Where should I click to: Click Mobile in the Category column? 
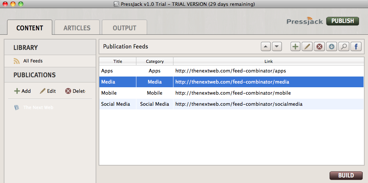coord(155,93)
